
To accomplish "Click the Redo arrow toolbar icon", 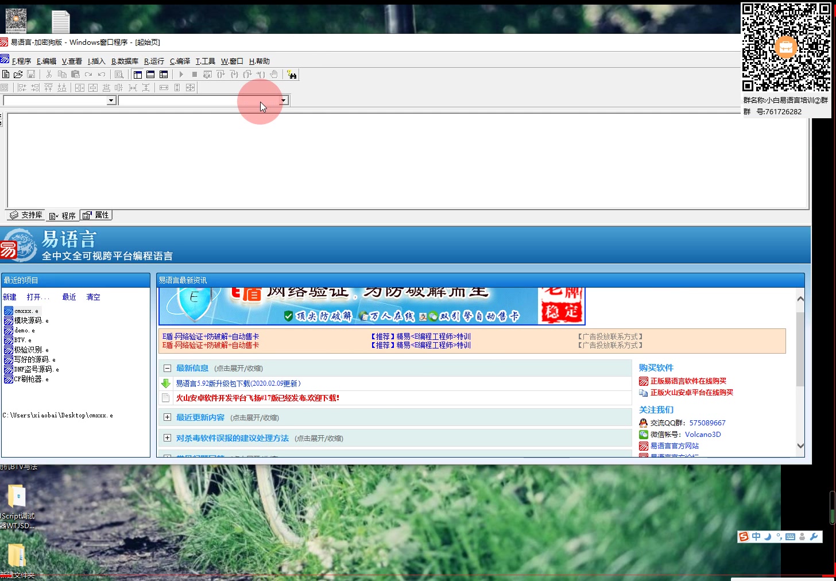I will pos(88,75).
